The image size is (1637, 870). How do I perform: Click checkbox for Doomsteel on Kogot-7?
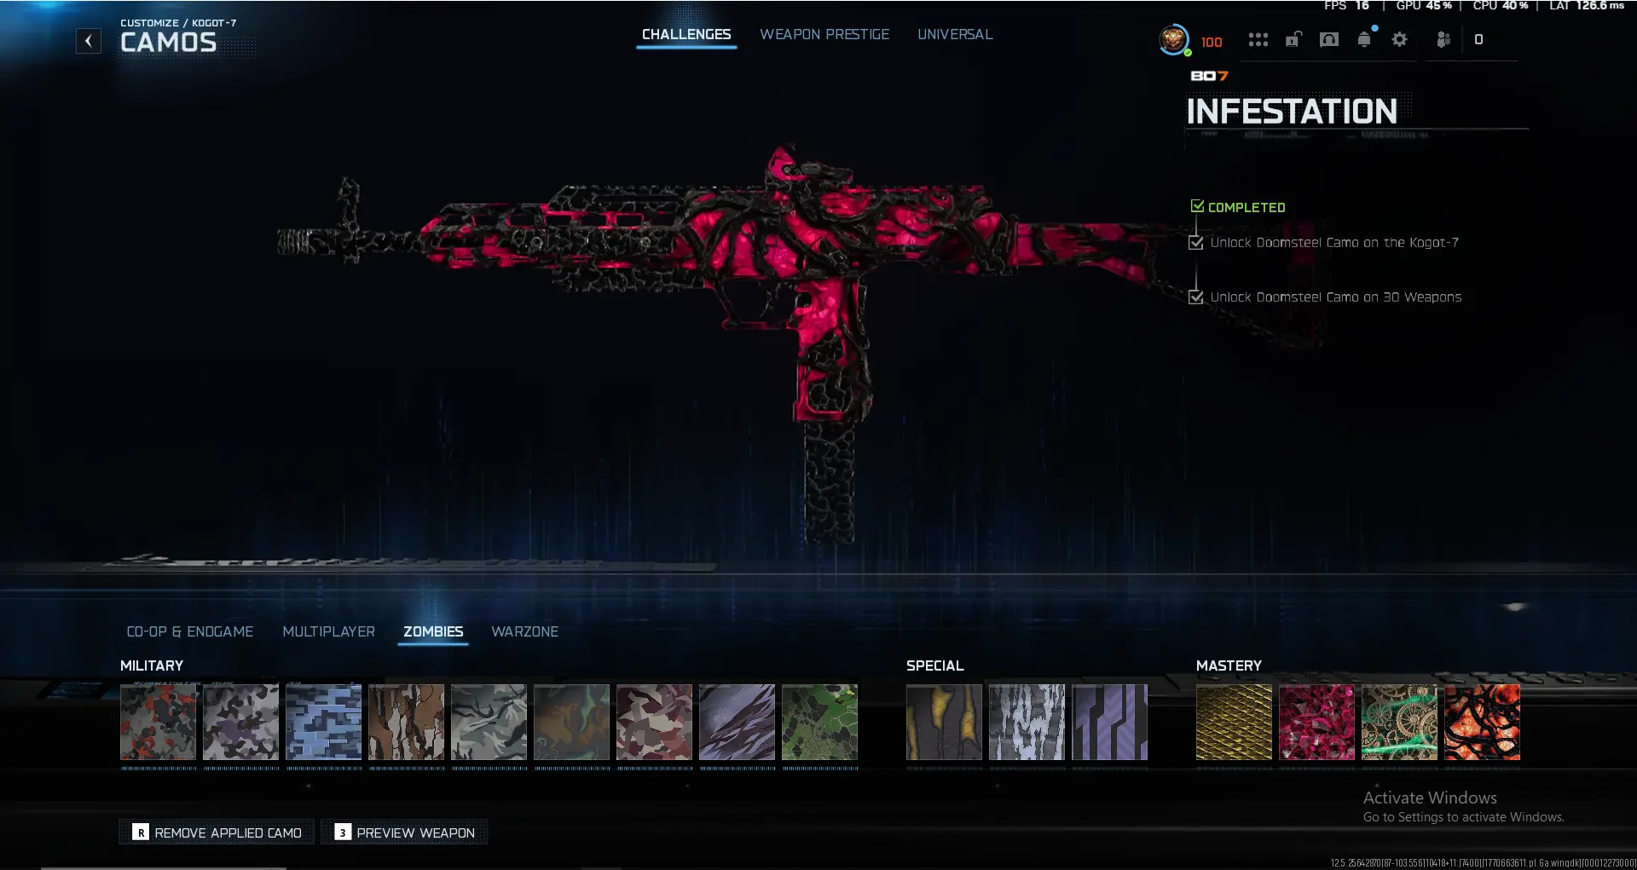[x=1196, y=243]
